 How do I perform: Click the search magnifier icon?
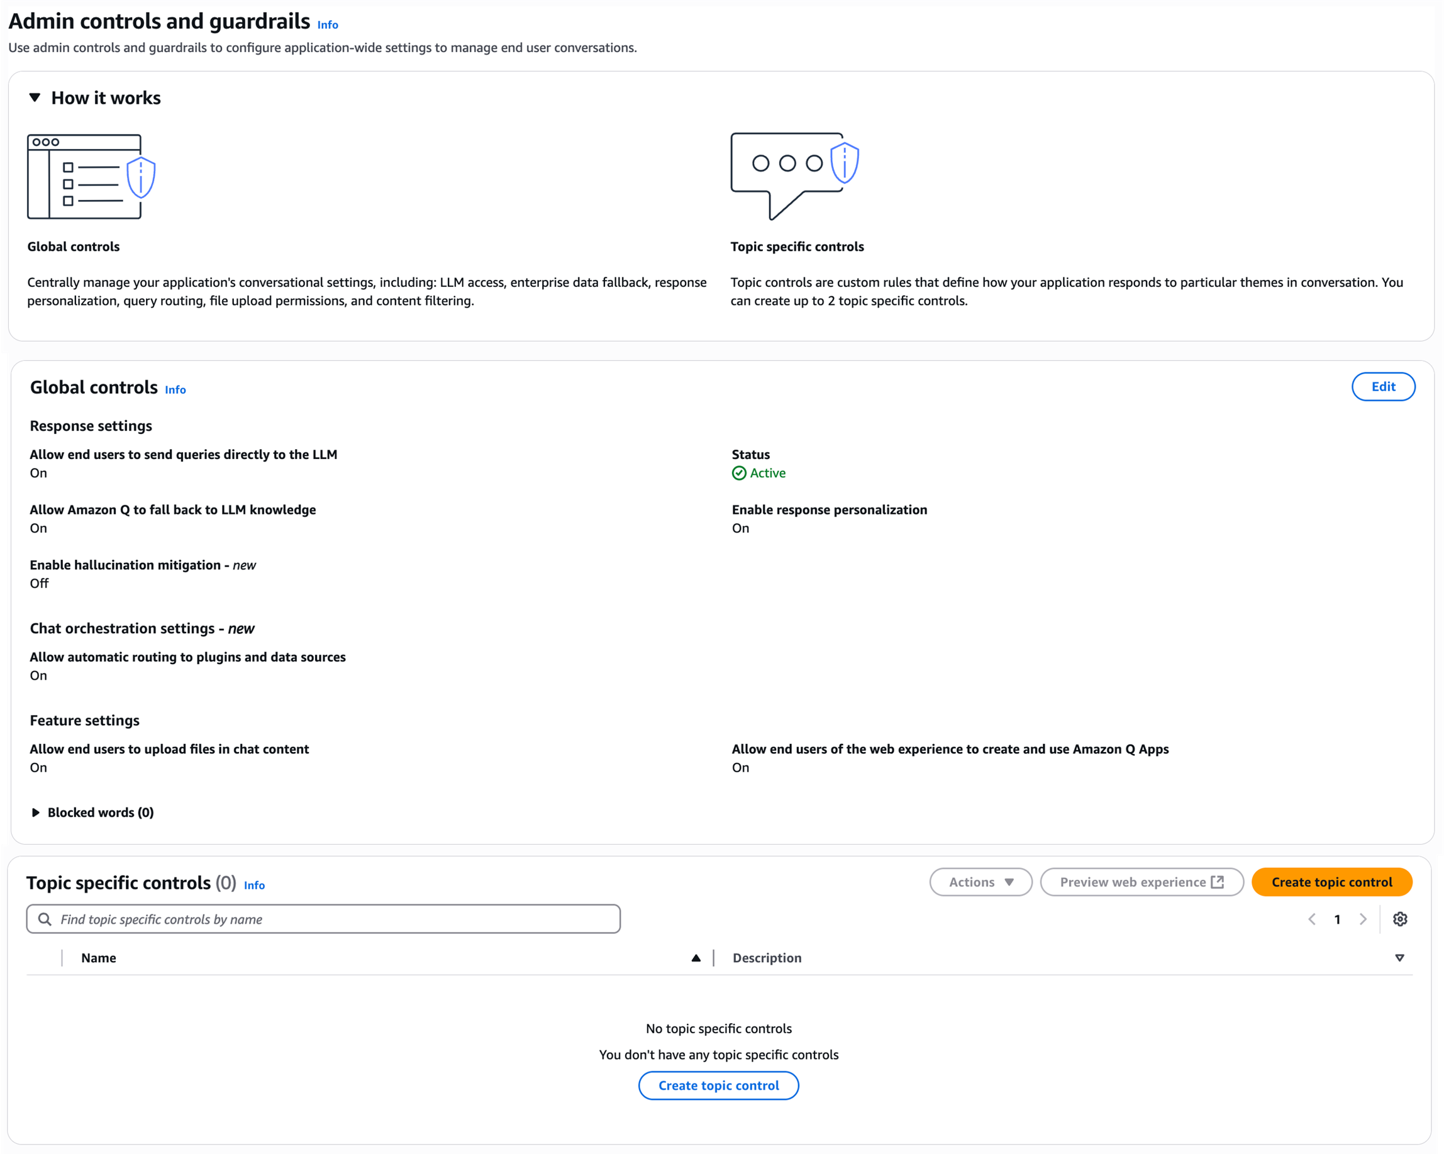(x=45, y=919)
